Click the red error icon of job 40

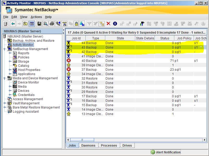tap(69, 61)
